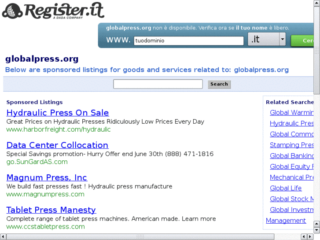Click the Register.it logo
320x240 pixels.
pyautogui.click(x=53, y=11)
